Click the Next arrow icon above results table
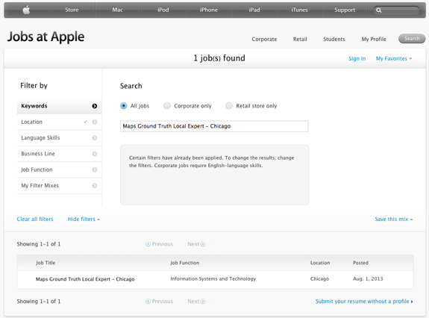This screenshot has height=318, width=429. tap(203, 244)
